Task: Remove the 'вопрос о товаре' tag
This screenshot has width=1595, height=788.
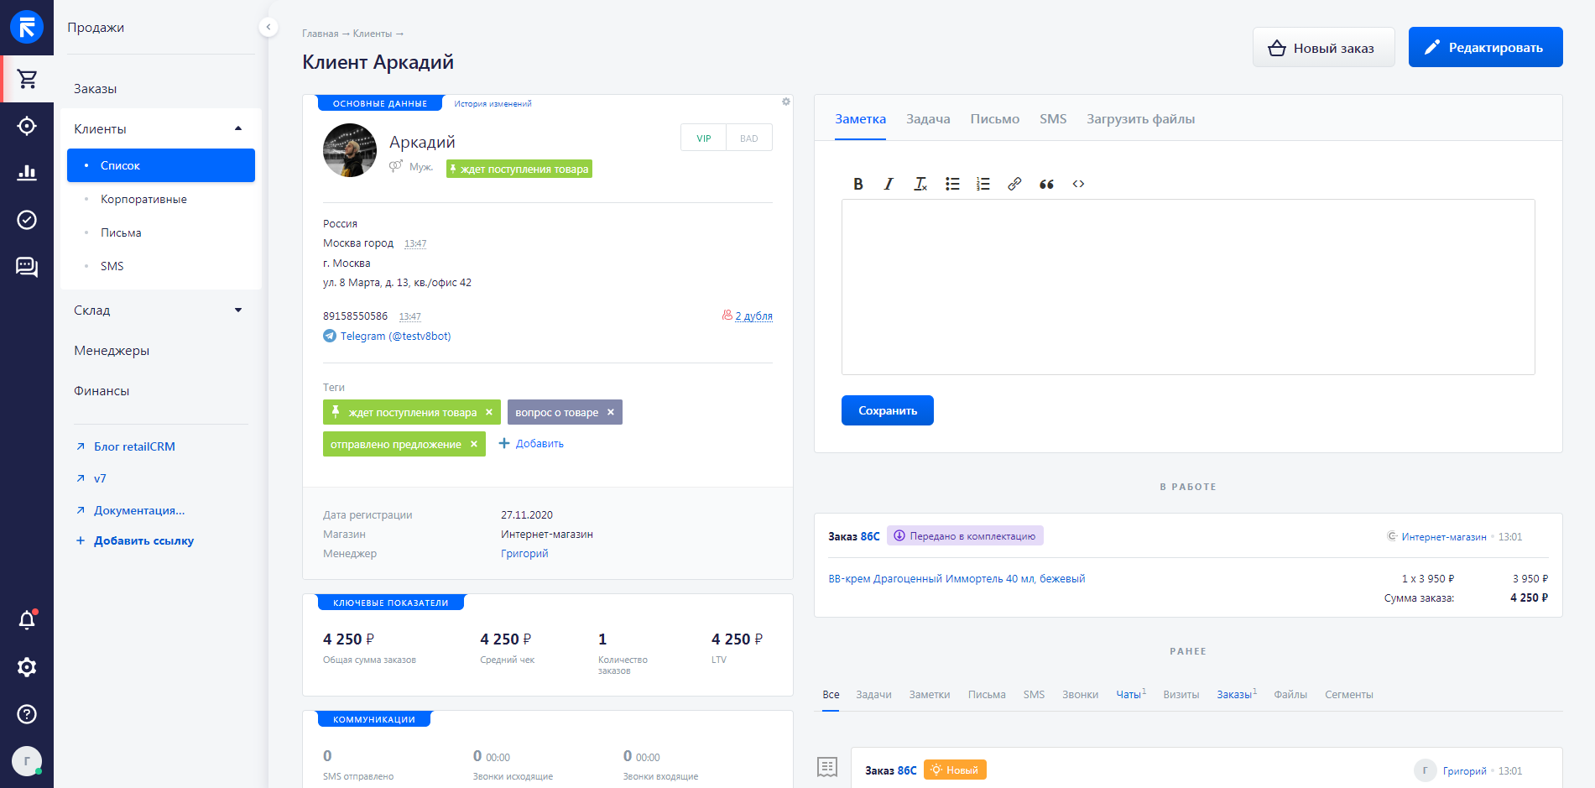Action: pyautogui.click(x=611, y=412)
